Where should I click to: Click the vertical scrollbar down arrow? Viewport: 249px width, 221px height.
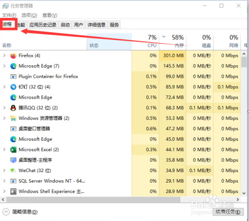[244, 193]
